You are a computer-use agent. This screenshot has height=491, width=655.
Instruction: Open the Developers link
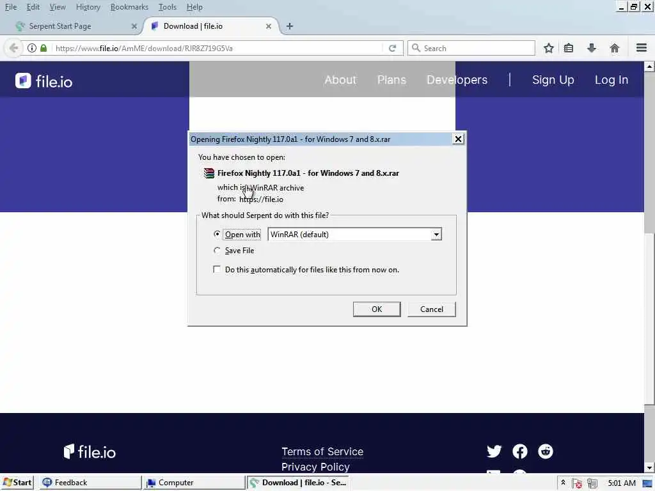click(457, 80)
